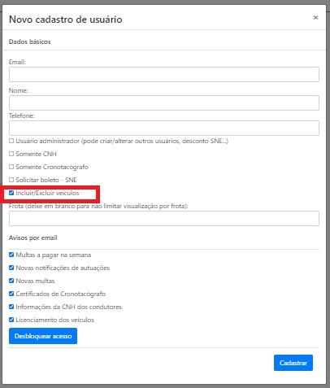330x388 pixels.
Task: Toggle the Novas multas checkbox
Action: pyautogui.click(x=11, y=281)
